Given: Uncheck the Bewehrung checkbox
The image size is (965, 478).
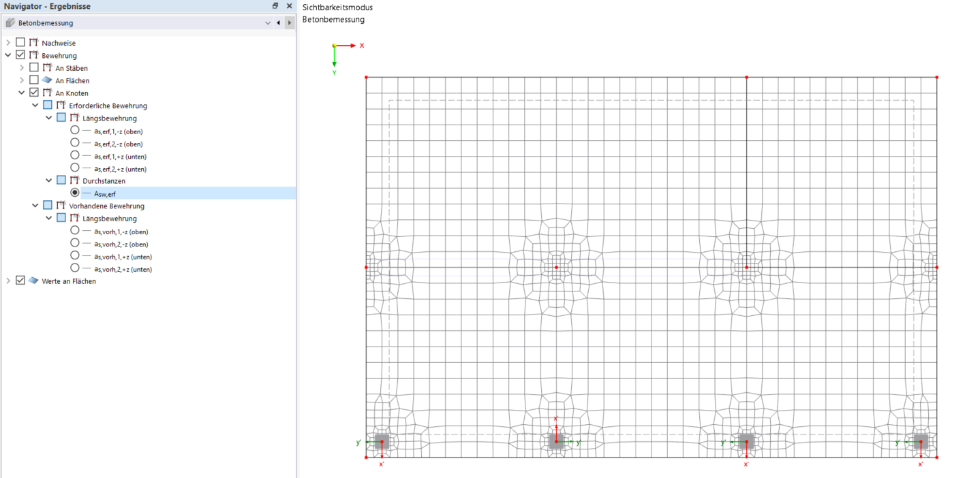Looking at the screenshot, I should 20,55.
